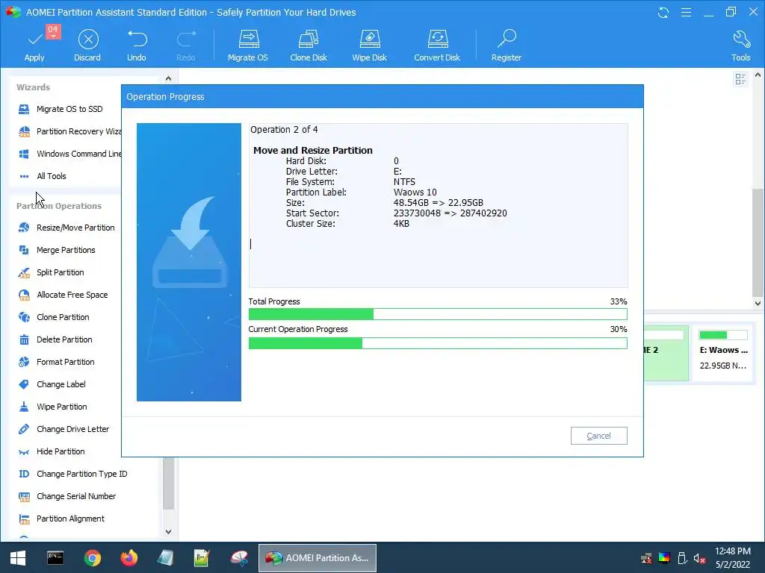This screenshot has width=765, height=573.
Task: Open the Windows Start menu
Action: click(x=18, y=558)
